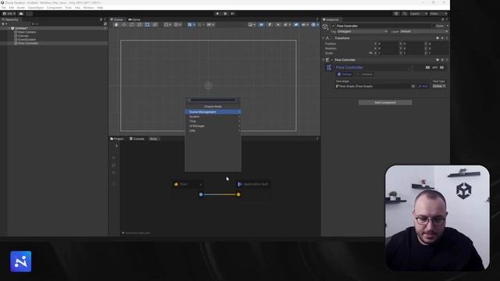The width and height of the screenshot is (500, 281).
Task: Click the Hierarchy add (+) button
Action: [4, 24]
